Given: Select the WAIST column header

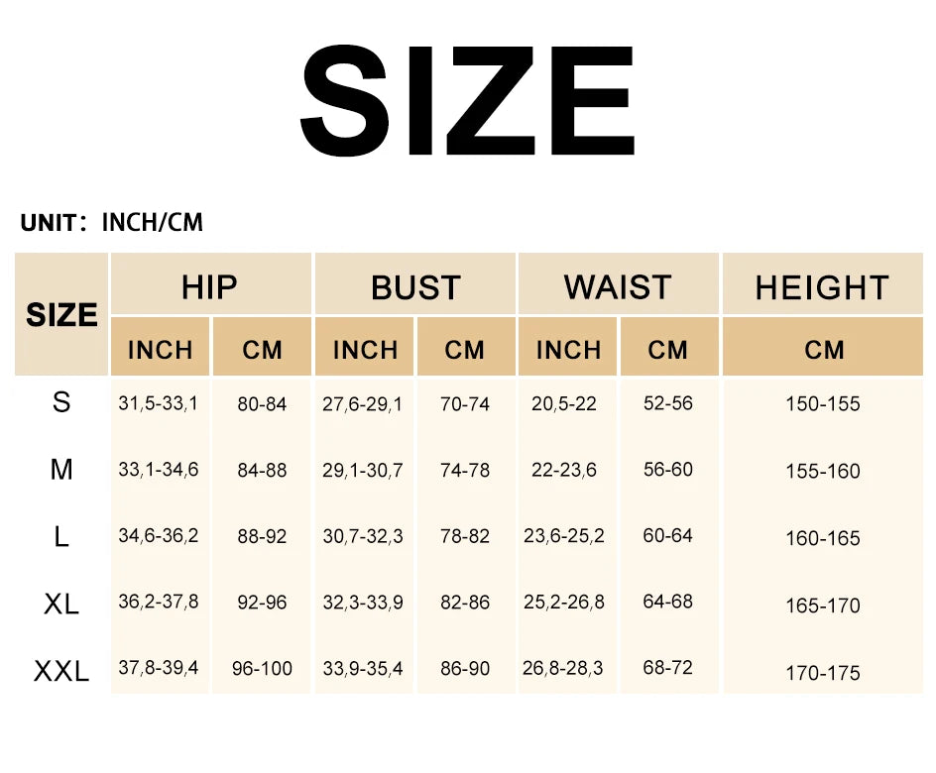Looking at the screenshot, I should pos(618,287).
